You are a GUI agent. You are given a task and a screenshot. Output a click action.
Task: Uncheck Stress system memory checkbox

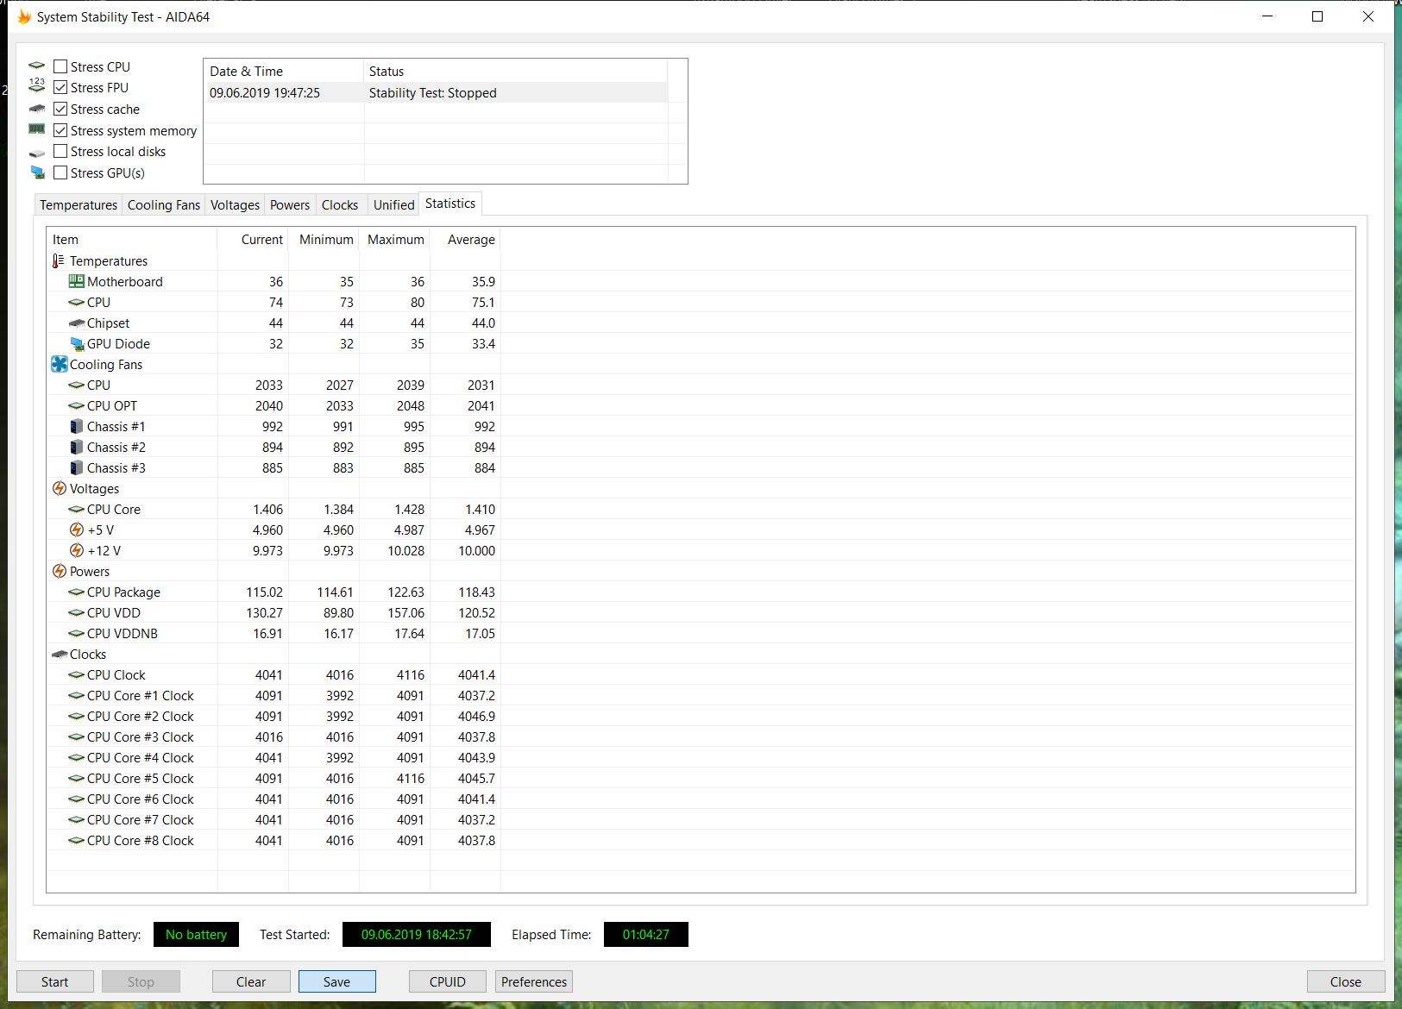60,130
